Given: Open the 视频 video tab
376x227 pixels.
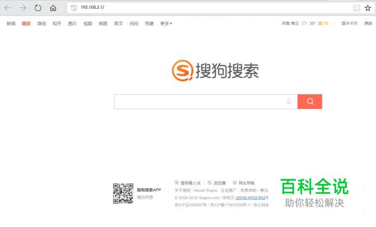Looking at the screenshot, I should tap(88, 23).
